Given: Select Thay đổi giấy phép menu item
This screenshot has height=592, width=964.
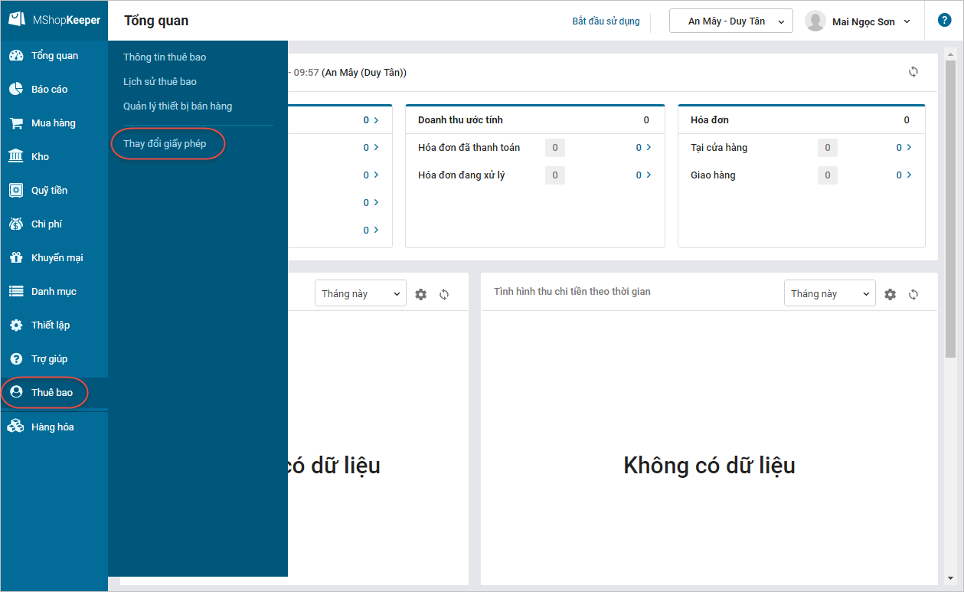Looking at the screenshot, I should [165, 144].
